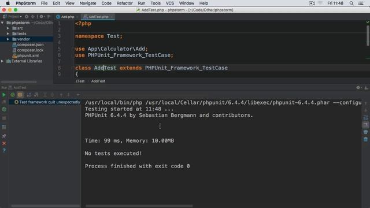
Task: Hide the Run tool window
Action: [366, 87]
